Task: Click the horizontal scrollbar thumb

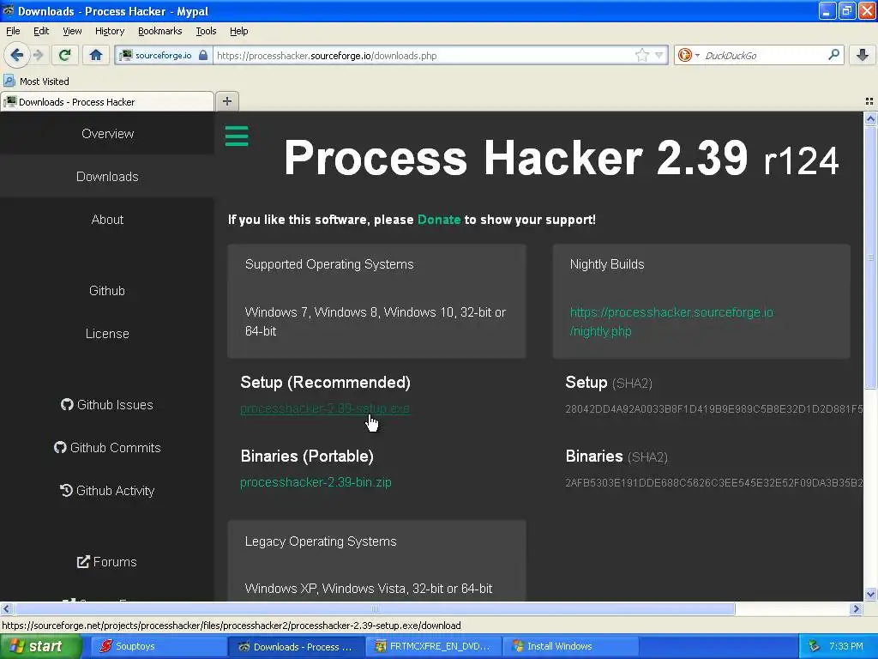Action: click(x=374, y=608)
